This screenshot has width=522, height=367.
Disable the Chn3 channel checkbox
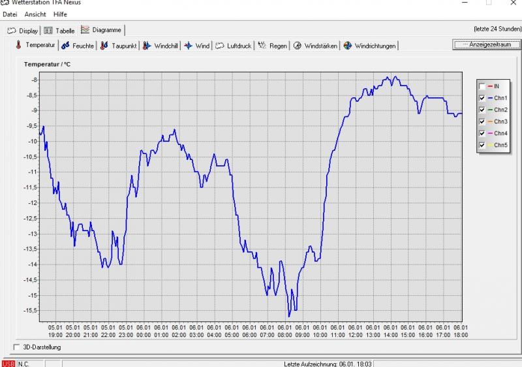482,121
